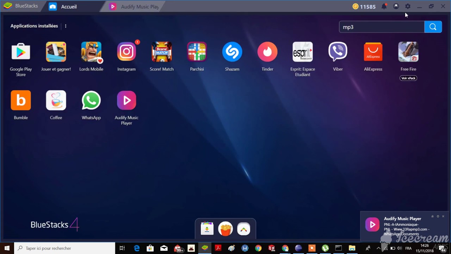Click the 11585 coins balance
The image size is (451, 254).
click(364, 6)
